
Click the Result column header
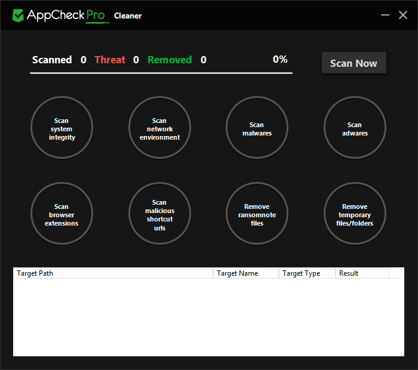(361, 273)
